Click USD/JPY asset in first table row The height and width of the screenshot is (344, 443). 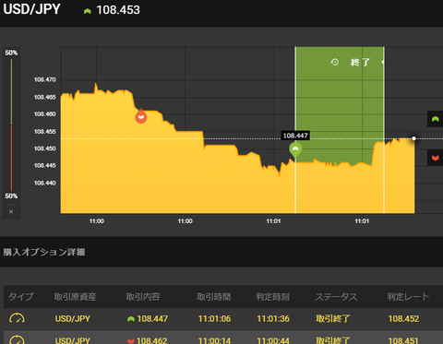(73, 319)
